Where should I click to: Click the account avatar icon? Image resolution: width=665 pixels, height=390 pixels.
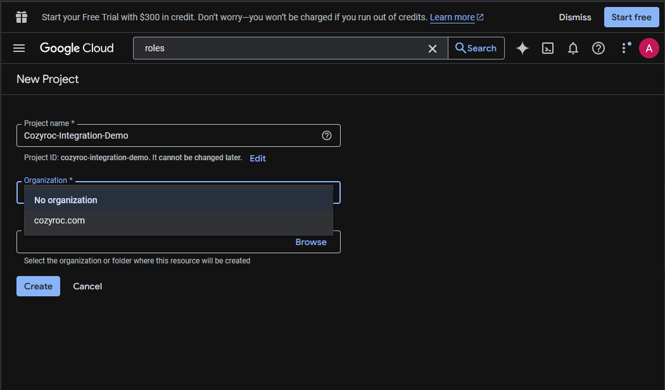(649, 48)
